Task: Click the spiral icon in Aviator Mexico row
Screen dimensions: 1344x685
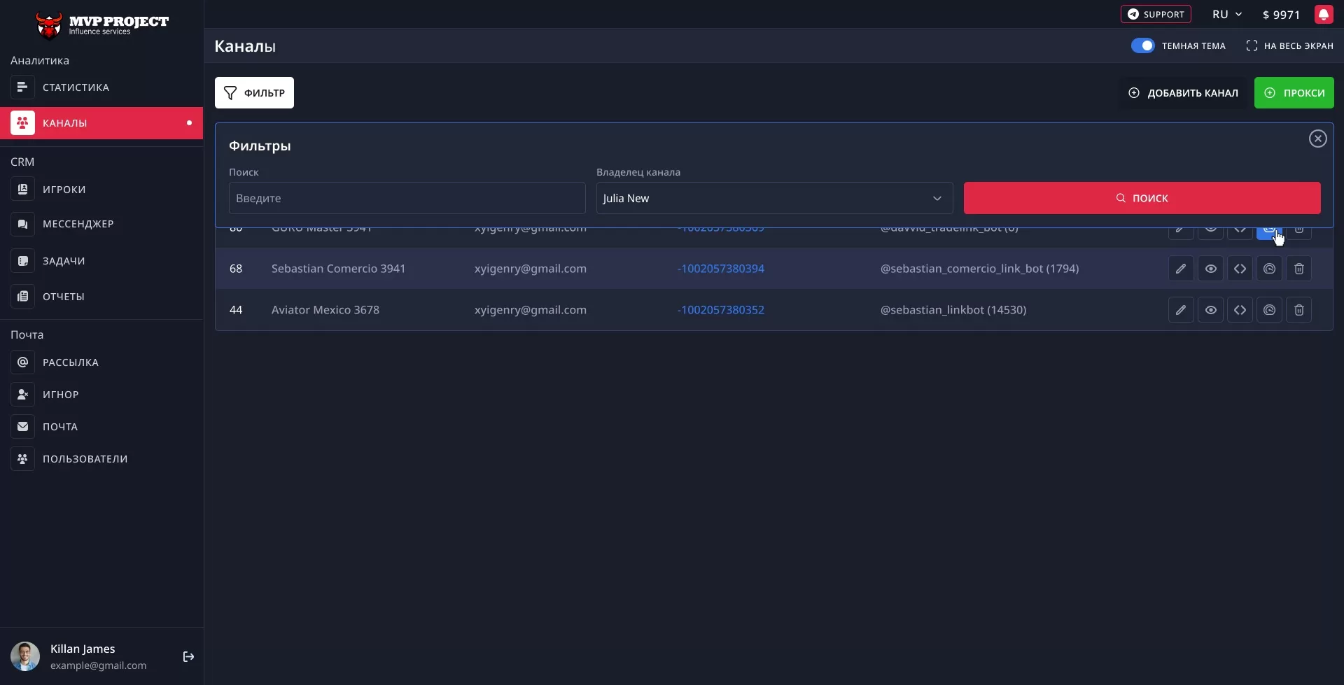Action: coord(1269,310)
